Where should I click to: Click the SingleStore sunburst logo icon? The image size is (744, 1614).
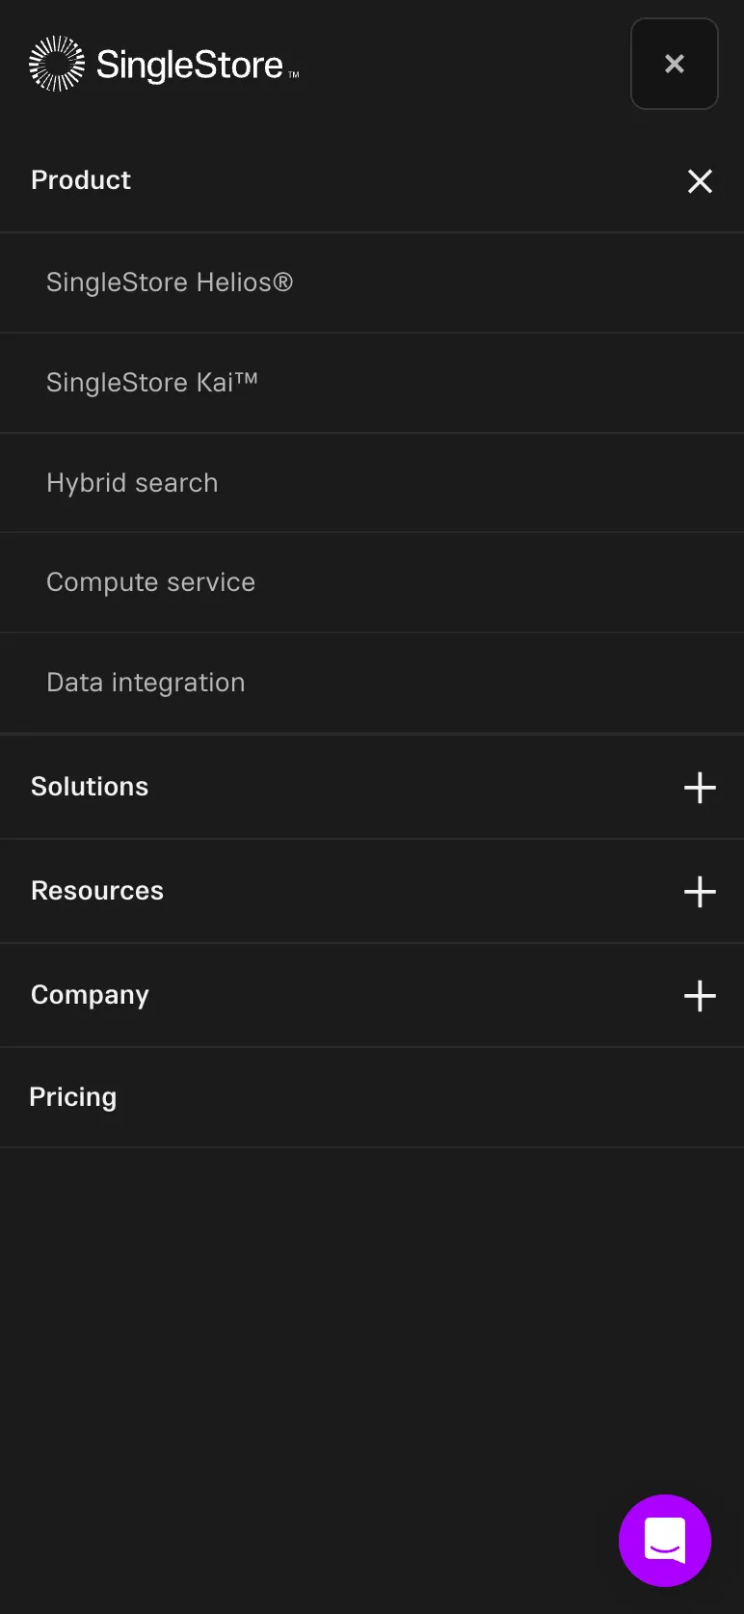click(57, 64)
